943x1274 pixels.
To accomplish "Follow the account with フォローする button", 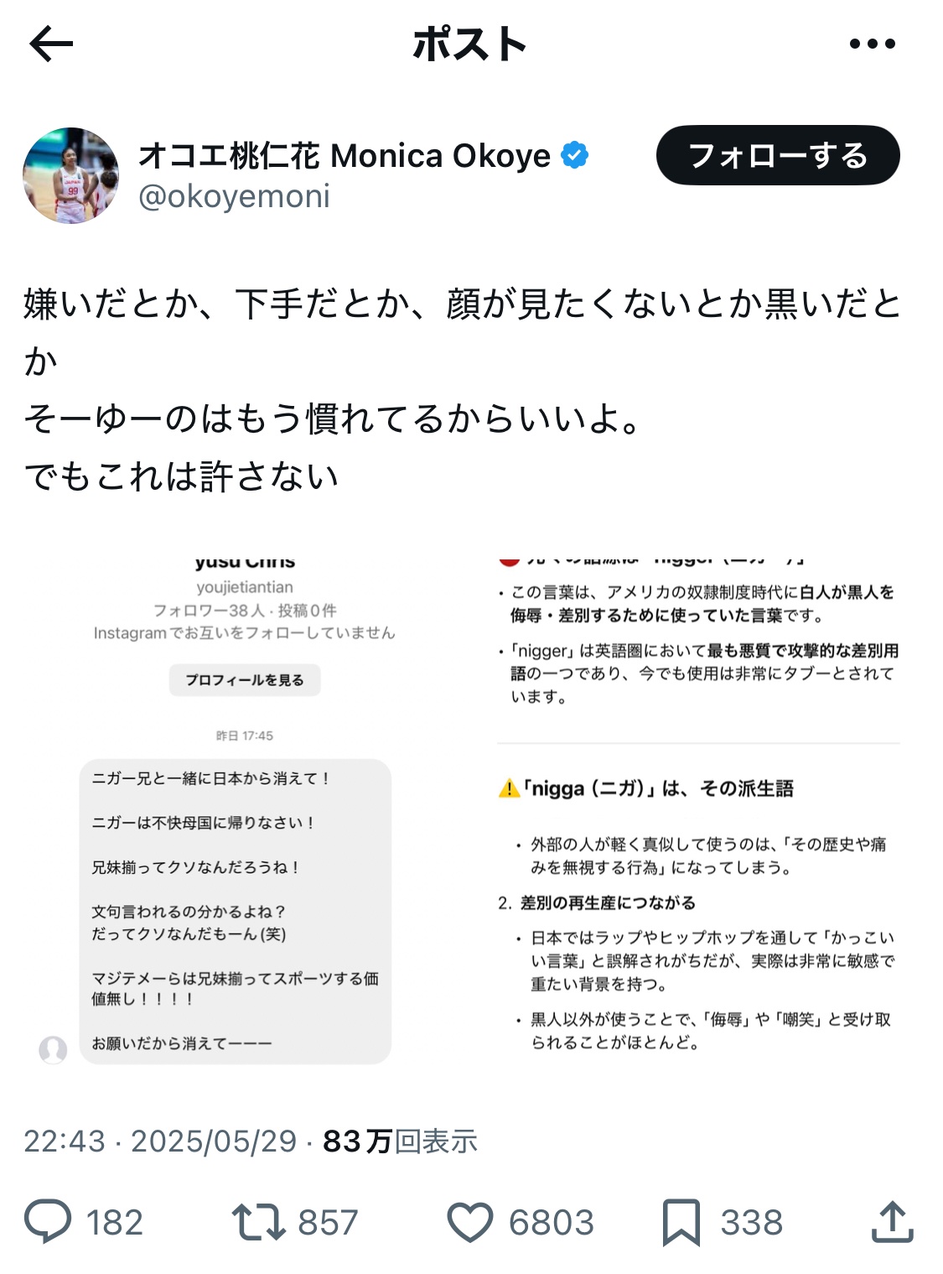I will click(x=778, y=156).
